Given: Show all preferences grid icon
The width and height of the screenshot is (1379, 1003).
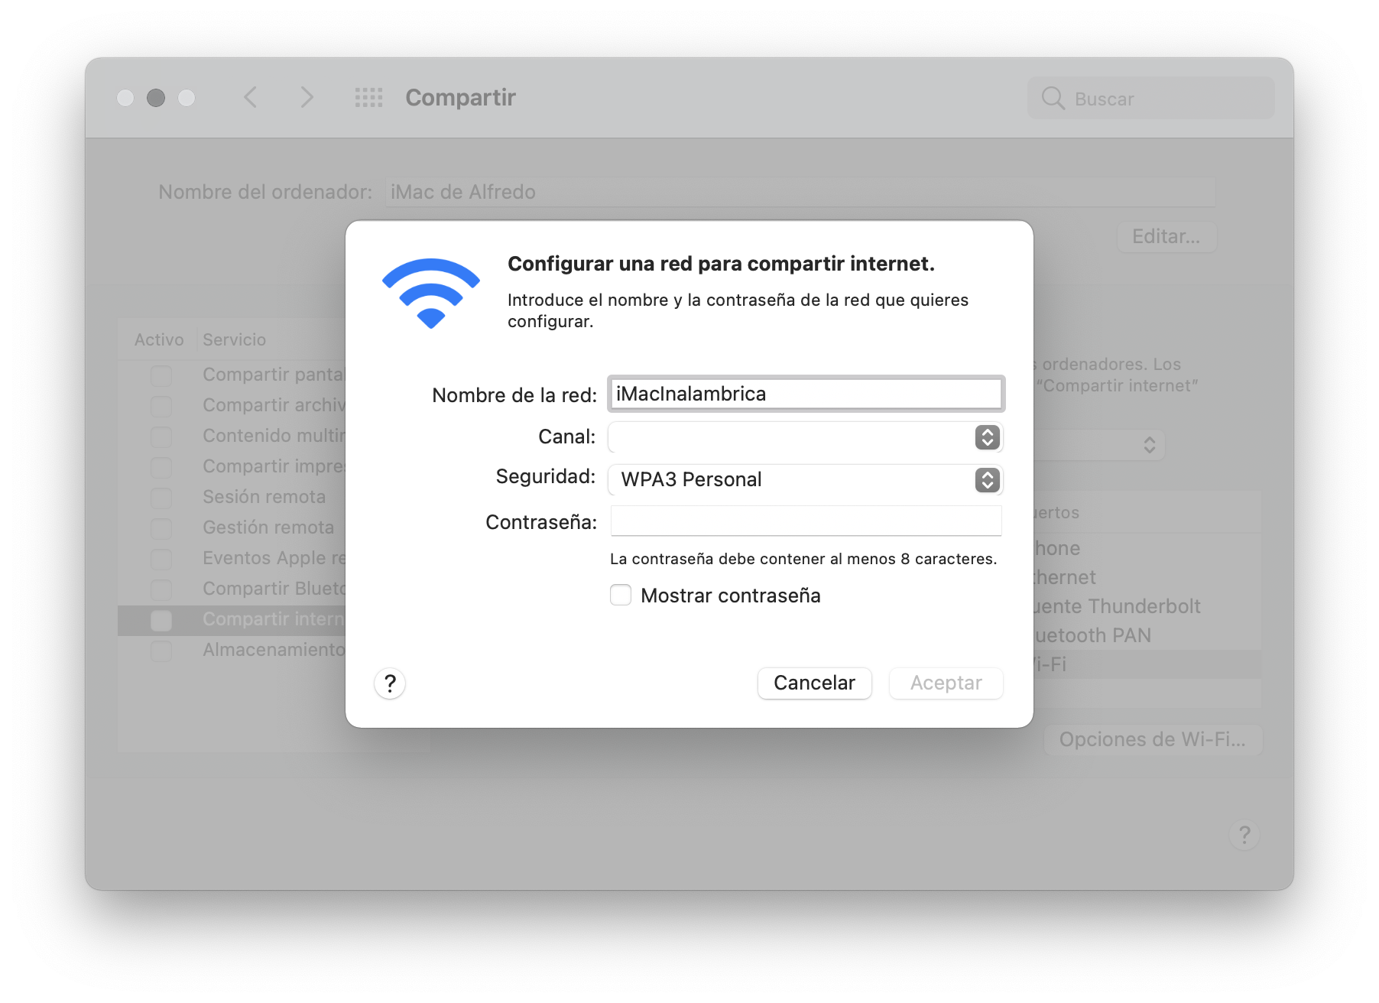Looking at the screenshot, I should point(368,97).
